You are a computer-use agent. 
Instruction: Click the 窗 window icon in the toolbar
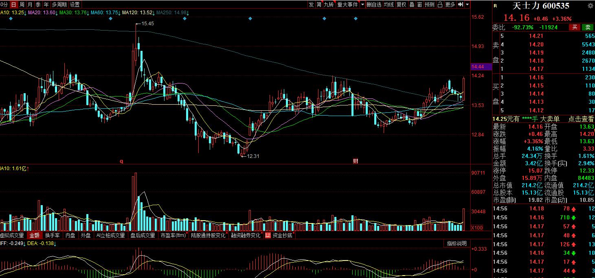tap(419, 4)
